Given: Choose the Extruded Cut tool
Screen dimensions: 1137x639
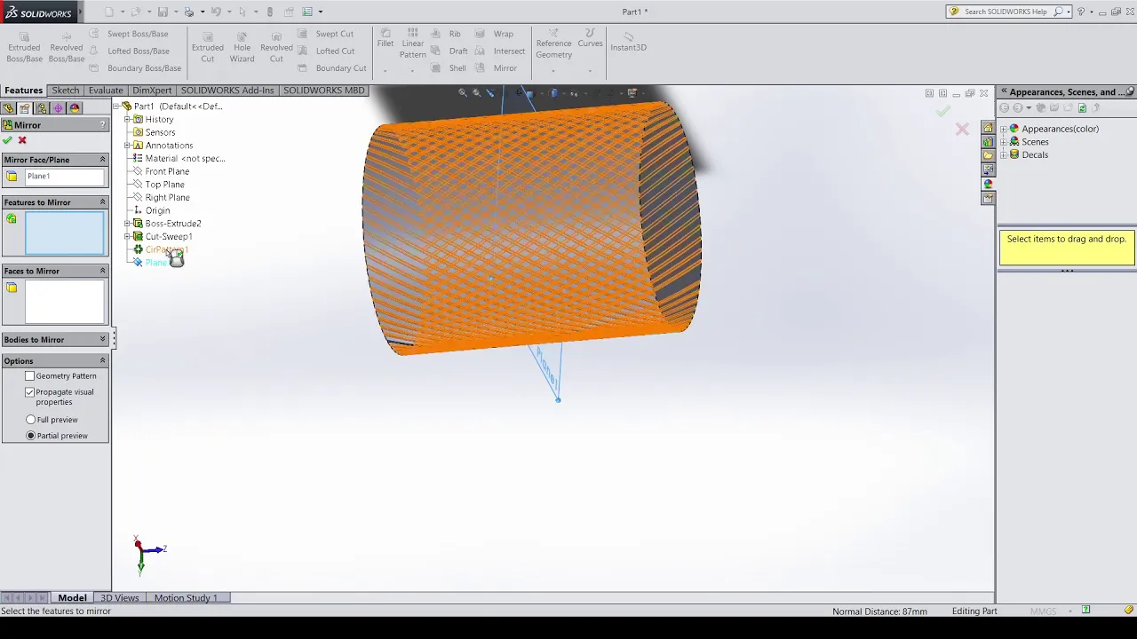Looking at the screenshot, I should pyautogui.click(x=207, y=48).
